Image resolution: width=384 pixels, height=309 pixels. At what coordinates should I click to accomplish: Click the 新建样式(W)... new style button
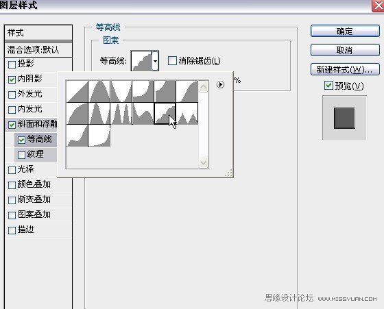[345, 69]
